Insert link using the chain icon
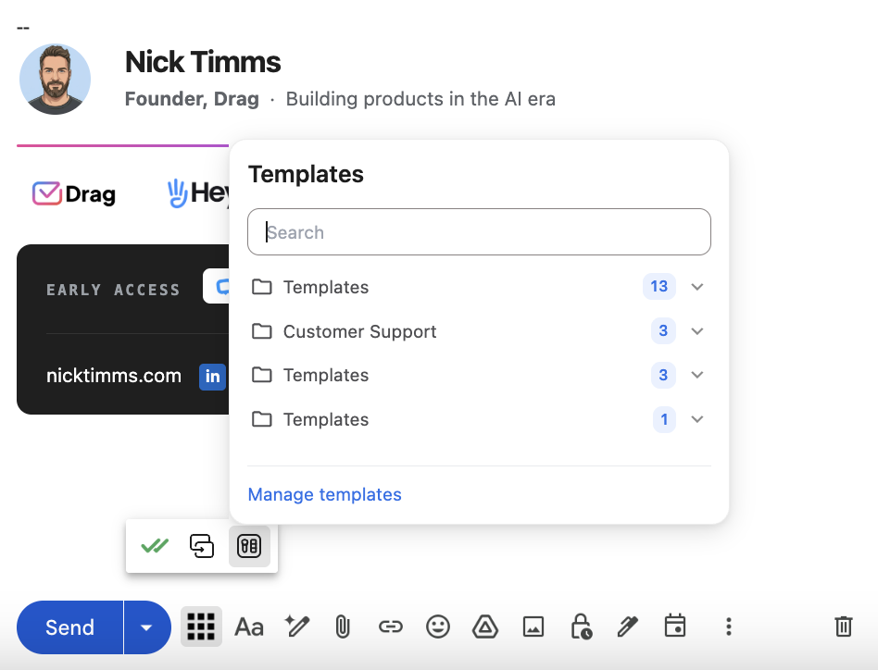The height and width of the screenshot is (670, 878). pyautogui.click(x=390, y=627)
